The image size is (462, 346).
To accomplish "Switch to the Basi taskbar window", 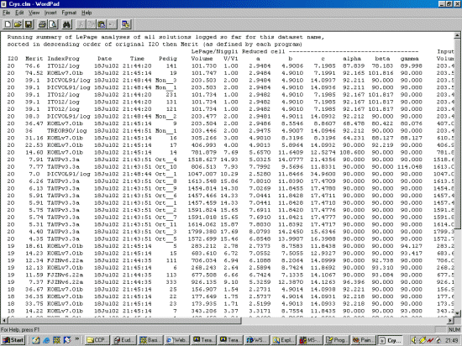I will point(150,340).
